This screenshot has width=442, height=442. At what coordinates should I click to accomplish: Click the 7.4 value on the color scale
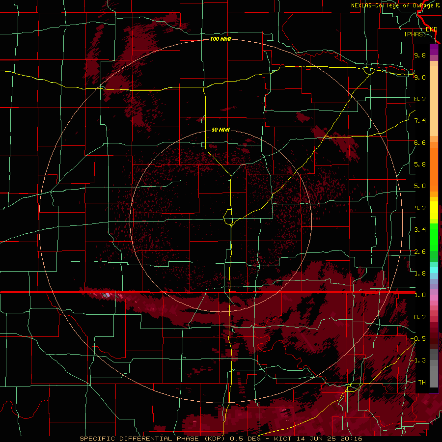click(x=420, y=121)
